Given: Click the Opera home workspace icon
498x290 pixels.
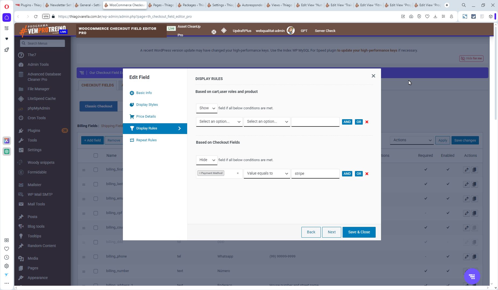Looking at the screenshot, I should point(7,18).
